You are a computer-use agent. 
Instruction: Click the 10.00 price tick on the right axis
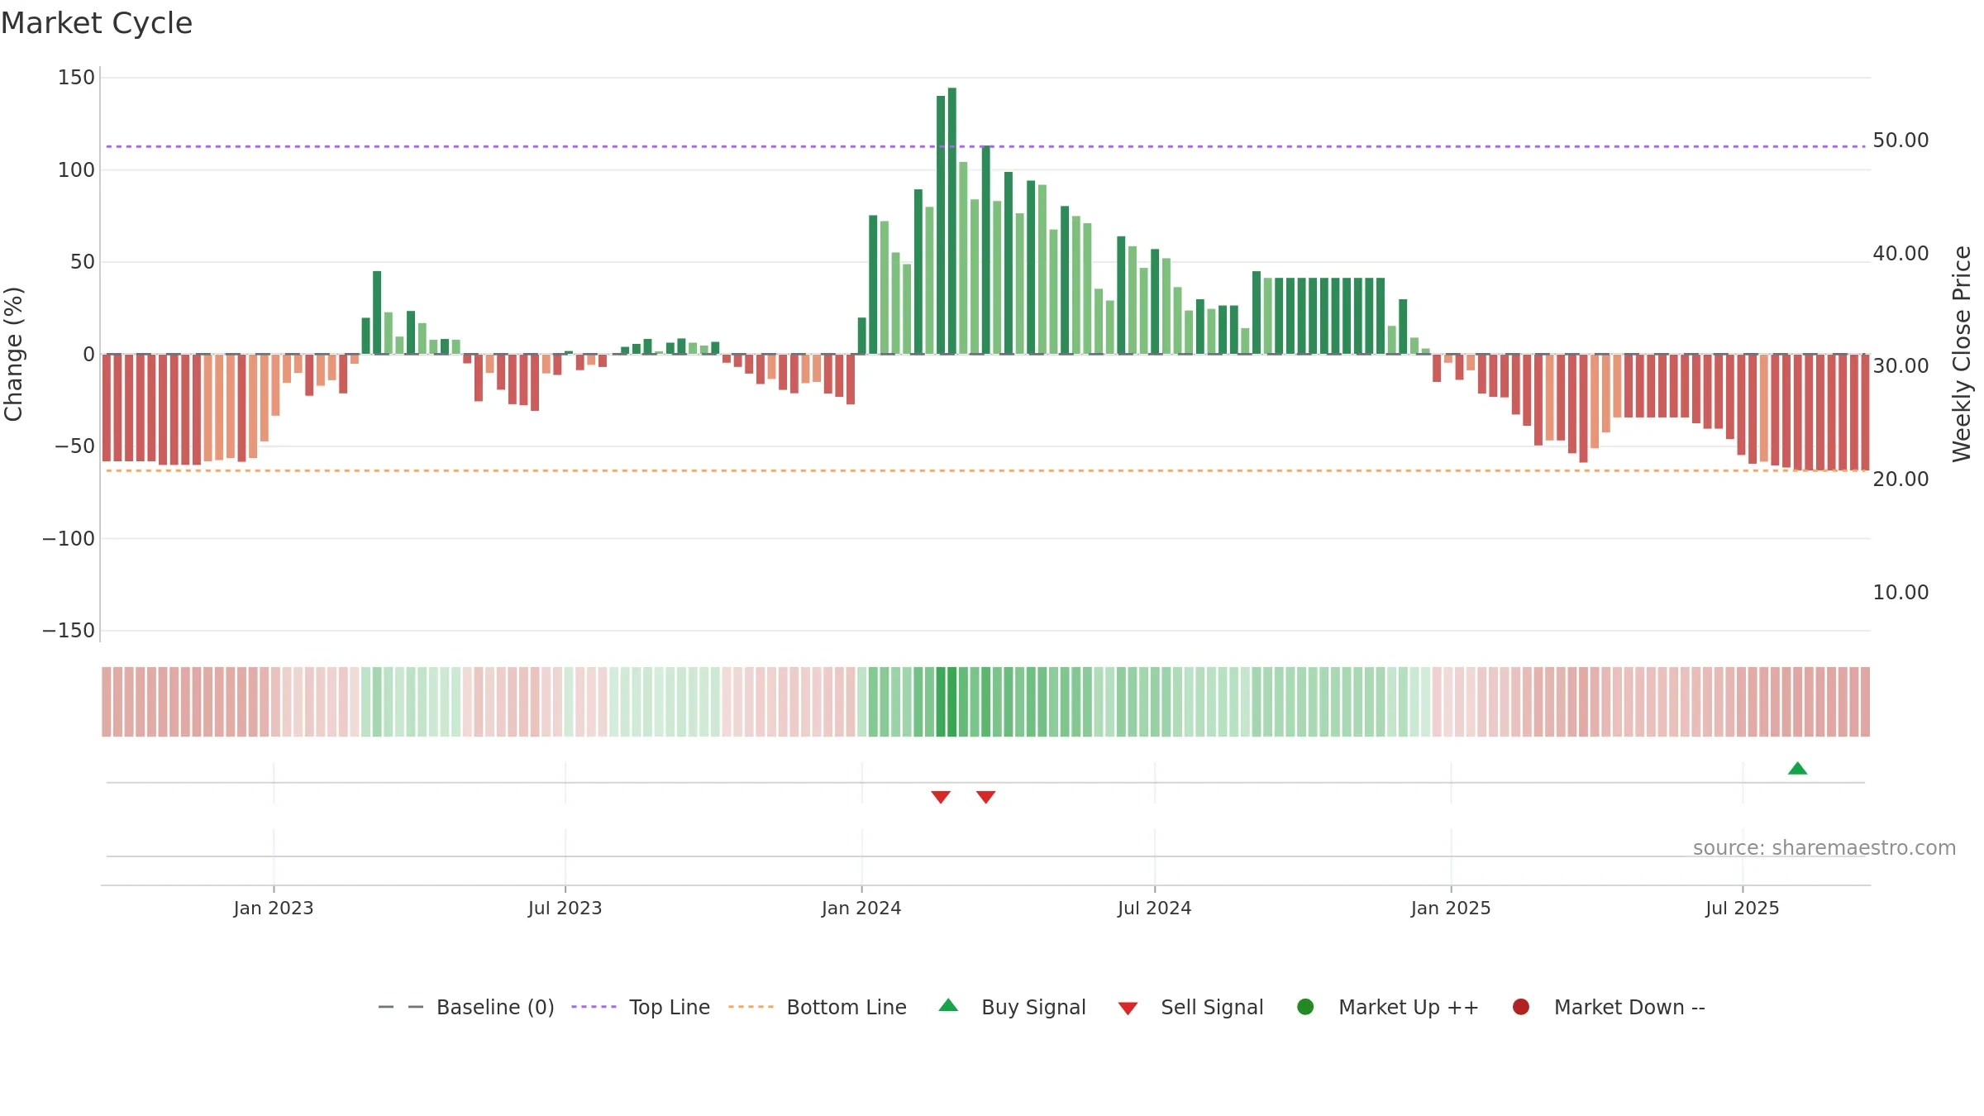[1901, 593]
